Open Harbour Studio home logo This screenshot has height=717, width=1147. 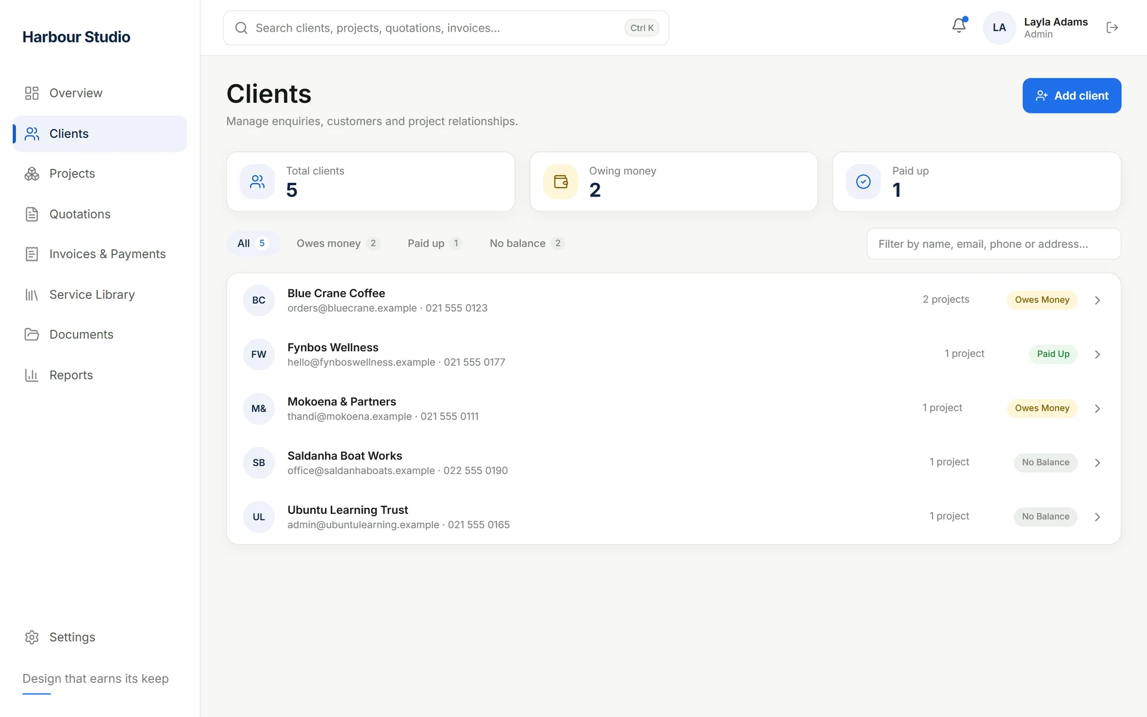pyautogui.click(x=76, y=37)
